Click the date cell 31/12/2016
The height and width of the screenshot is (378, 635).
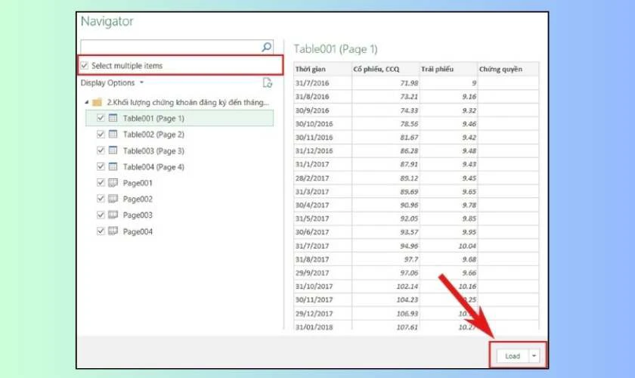pyautogui.click(x=323, y=150)
